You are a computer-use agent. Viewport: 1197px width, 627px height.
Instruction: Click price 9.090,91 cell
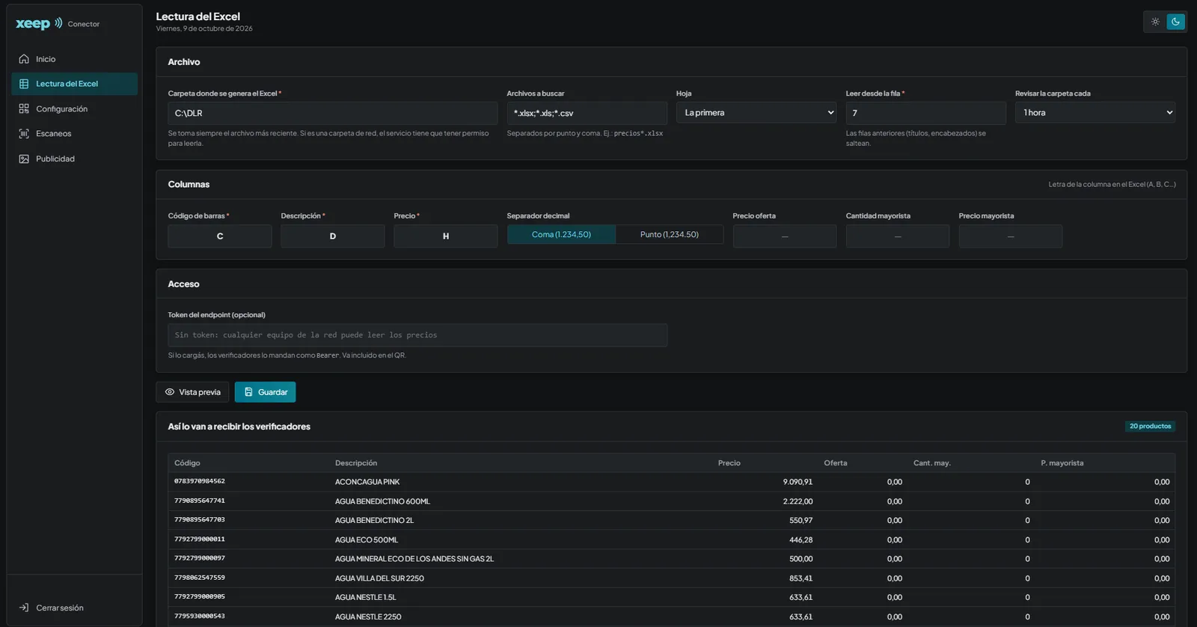tap(798, 482)
